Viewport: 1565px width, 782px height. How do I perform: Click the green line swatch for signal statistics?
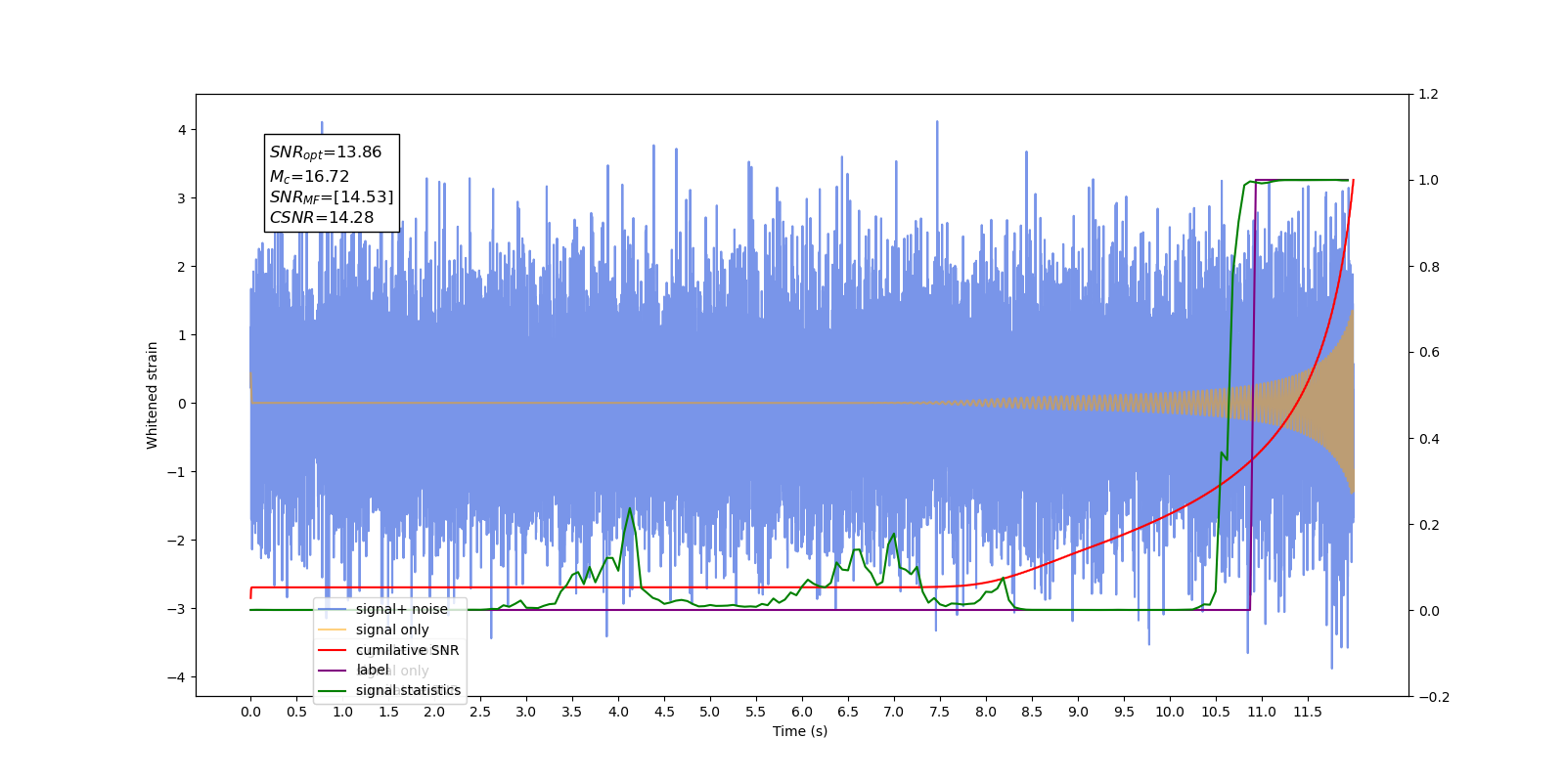pyautogui.click(x=333, y=691)
